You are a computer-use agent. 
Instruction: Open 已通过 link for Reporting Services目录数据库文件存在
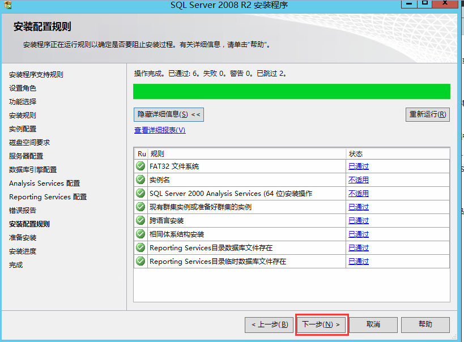tap(359, 248)
